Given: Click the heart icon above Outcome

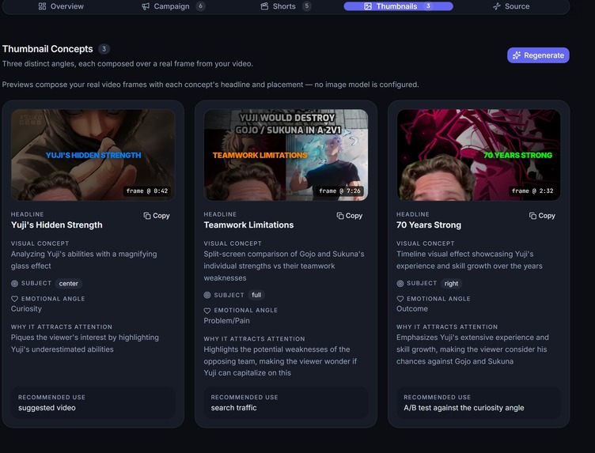Looking at the screenshot, I should click(400, 299).
